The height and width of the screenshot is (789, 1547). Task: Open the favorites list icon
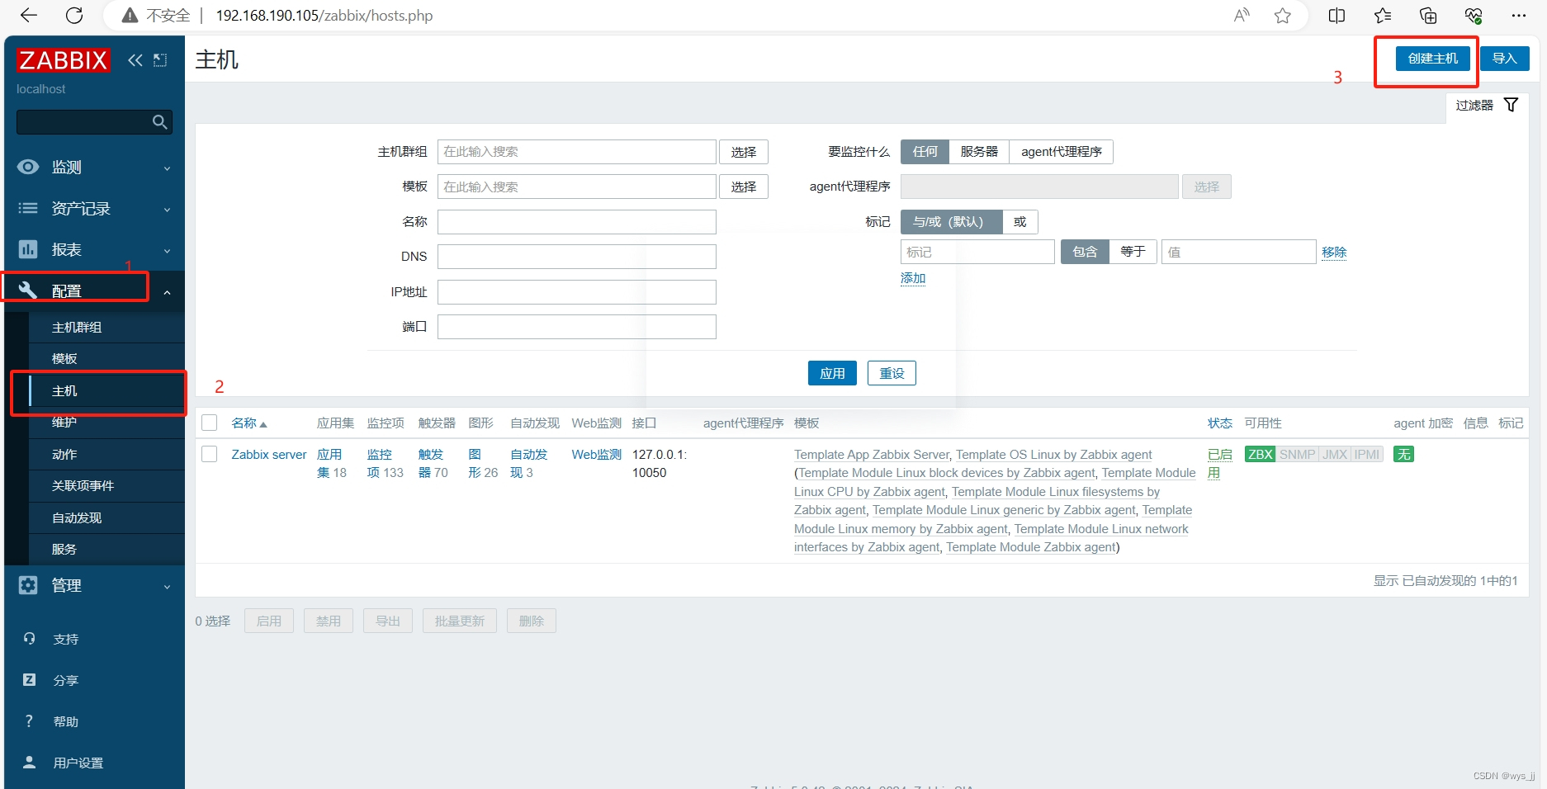click(x=1383, y=15)
